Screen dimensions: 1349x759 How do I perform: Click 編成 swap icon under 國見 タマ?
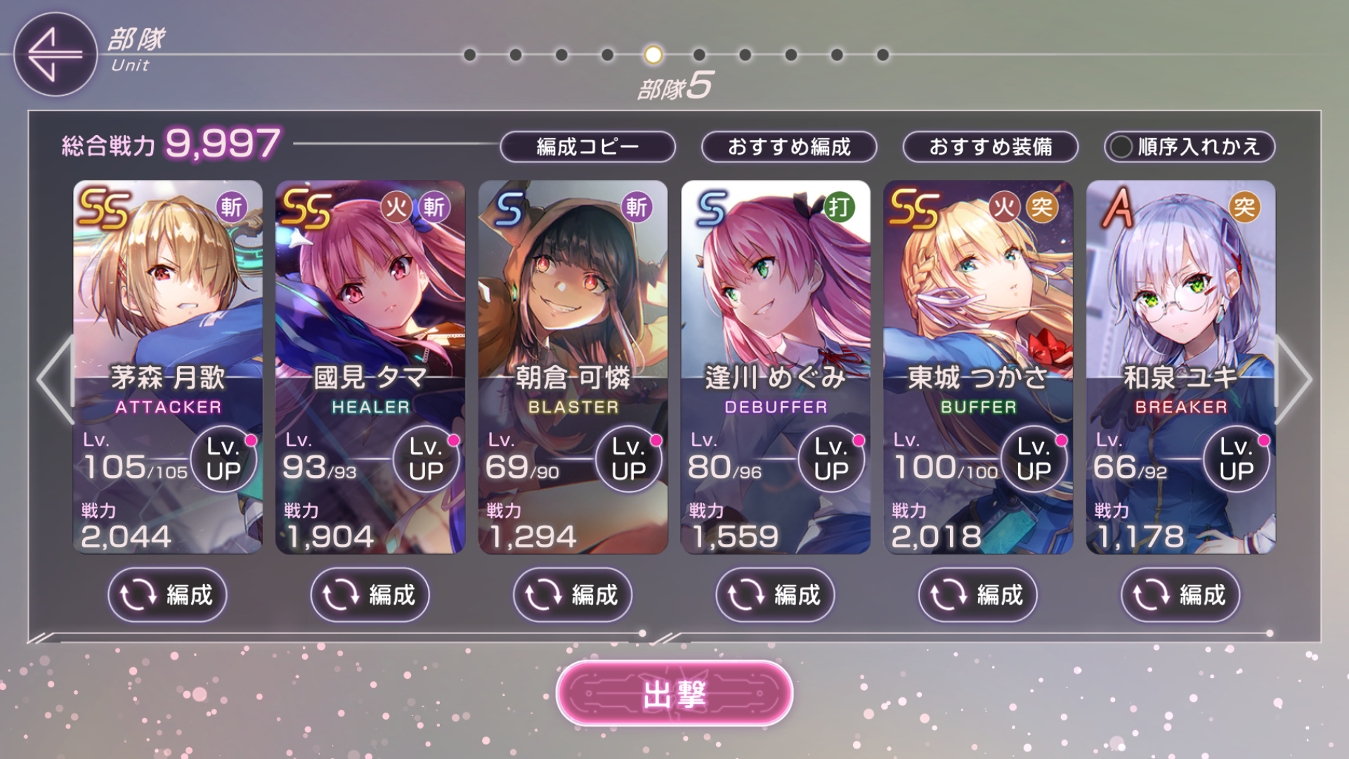click(341, 595)
